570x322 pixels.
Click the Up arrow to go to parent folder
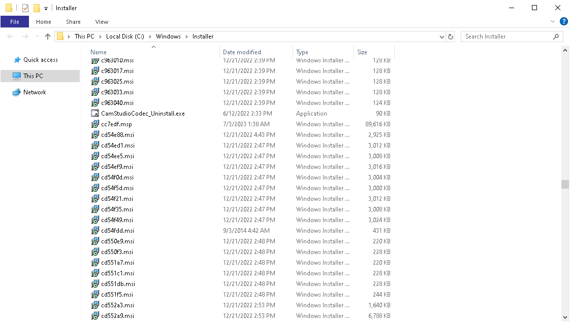pyautogui.click(x=47, y=36)
